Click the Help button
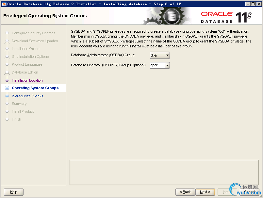 (x=14, y=192)
